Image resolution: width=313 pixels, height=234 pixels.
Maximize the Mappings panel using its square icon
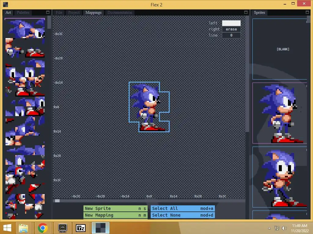(x=246, y=12)
